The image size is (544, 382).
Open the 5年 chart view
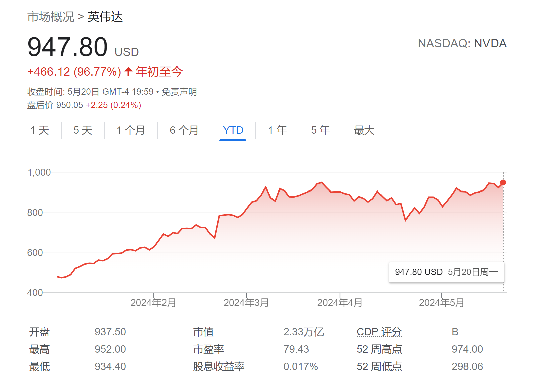[320, 131]
